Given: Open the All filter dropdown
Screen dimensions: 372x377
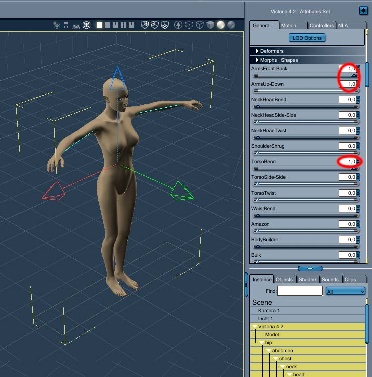Looking at the screenshot, I should [345, 291].
